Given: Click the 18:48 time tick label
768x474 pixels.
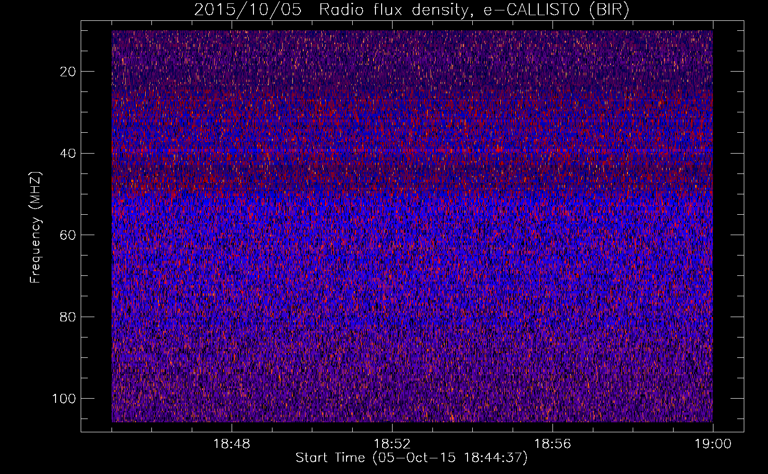Looking at the screenshot, I should 232,444.
